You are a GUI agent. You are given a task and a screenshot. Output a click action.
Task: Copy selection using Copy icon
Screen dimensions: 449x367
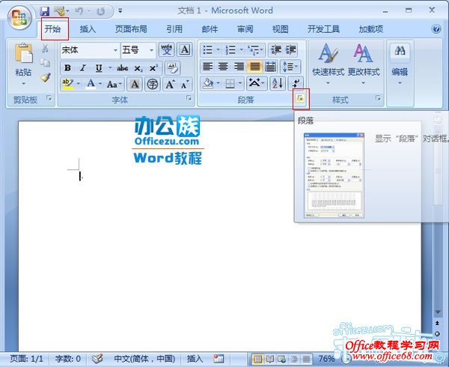tap(45, 62)
